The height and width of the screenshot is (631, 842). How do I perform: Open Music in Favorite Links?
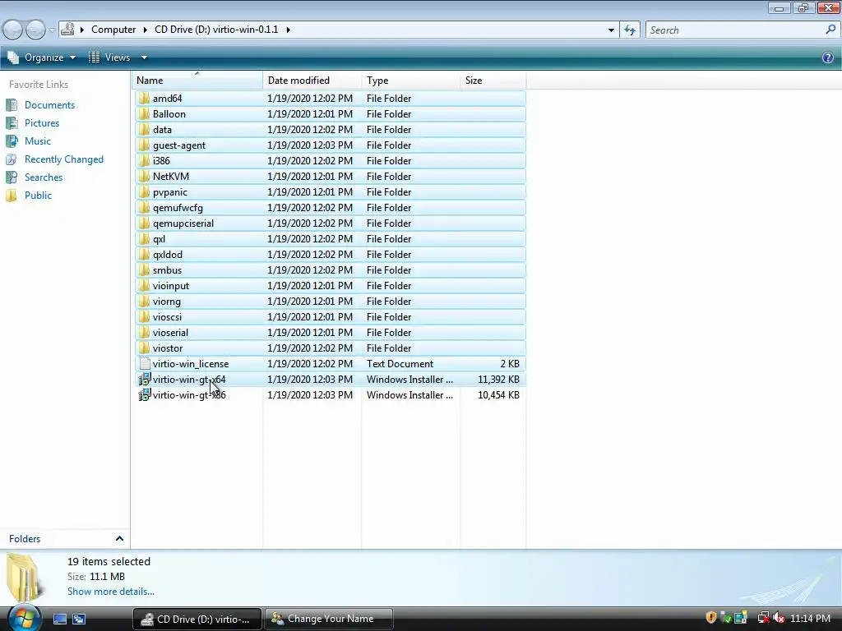tap(38, 141)
